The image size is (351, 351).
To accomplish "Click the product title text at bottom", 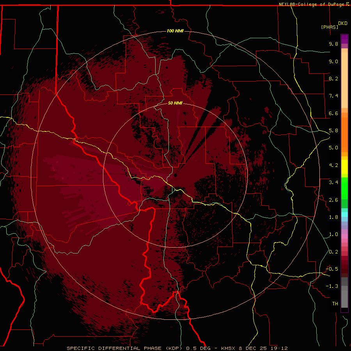I will click(x=177, y=348).
